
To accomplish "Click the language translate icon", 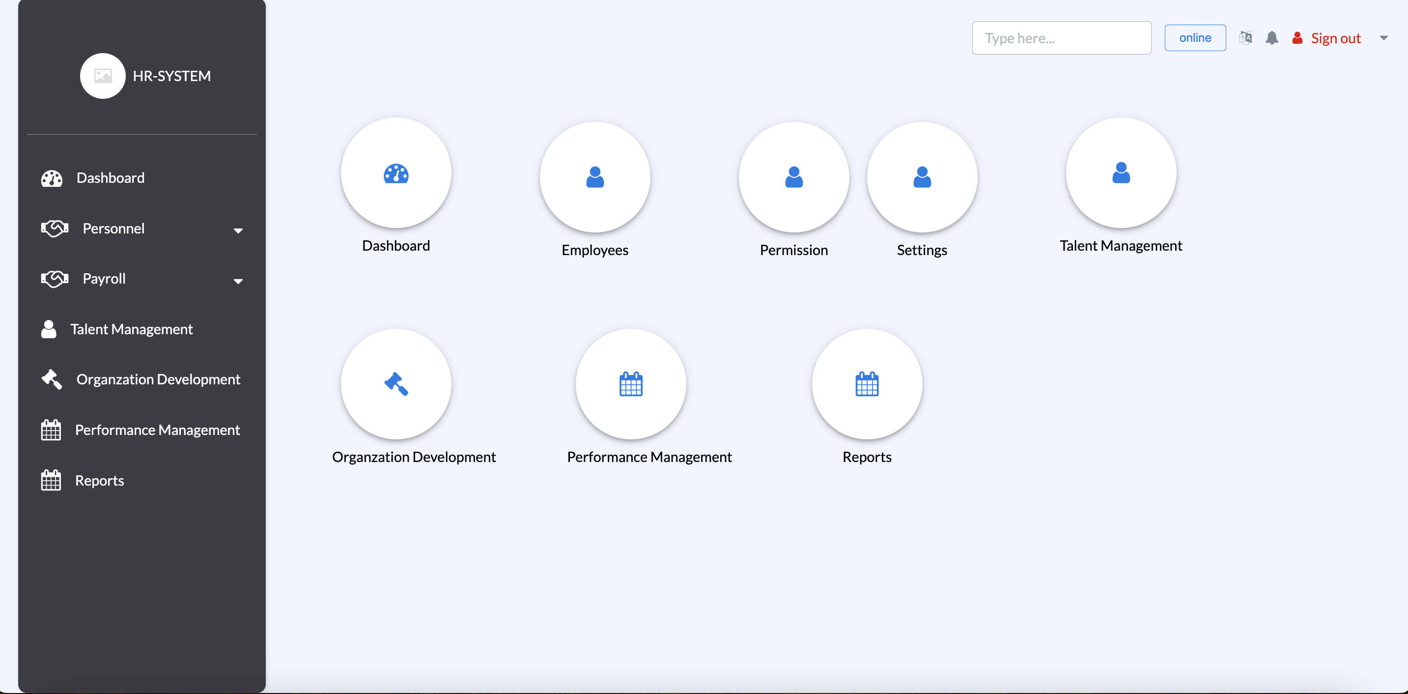I will point(1246,38).
